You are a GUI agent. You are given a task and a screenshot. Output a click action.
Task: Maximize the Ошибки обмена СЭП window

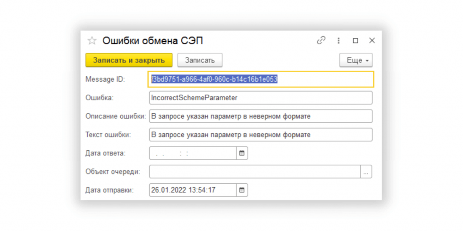pos(355,41)
